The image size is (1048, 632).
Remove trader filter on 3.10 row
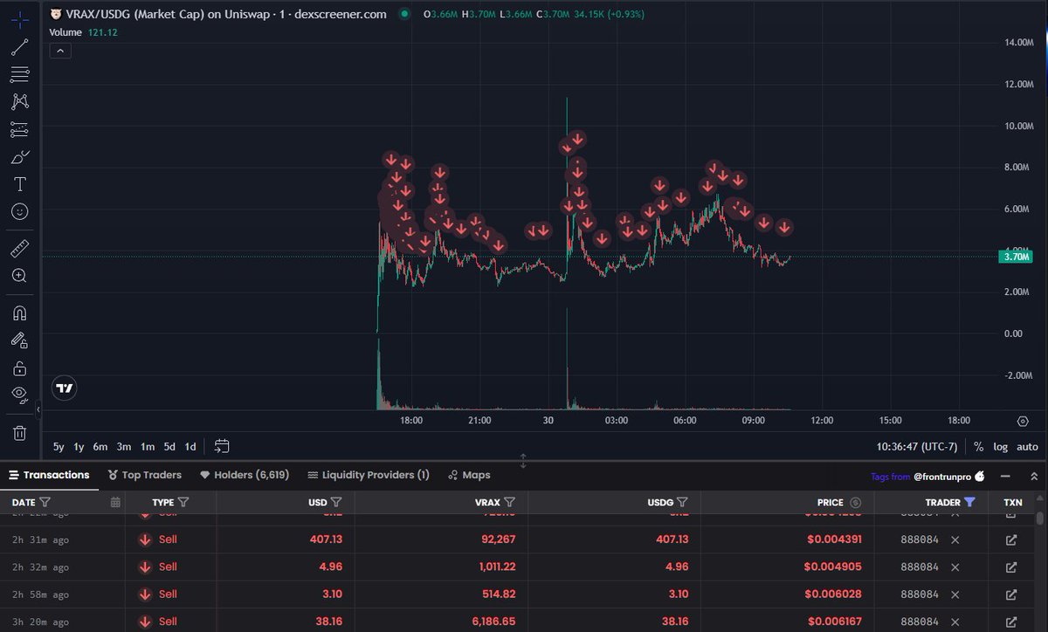(955, 594)
